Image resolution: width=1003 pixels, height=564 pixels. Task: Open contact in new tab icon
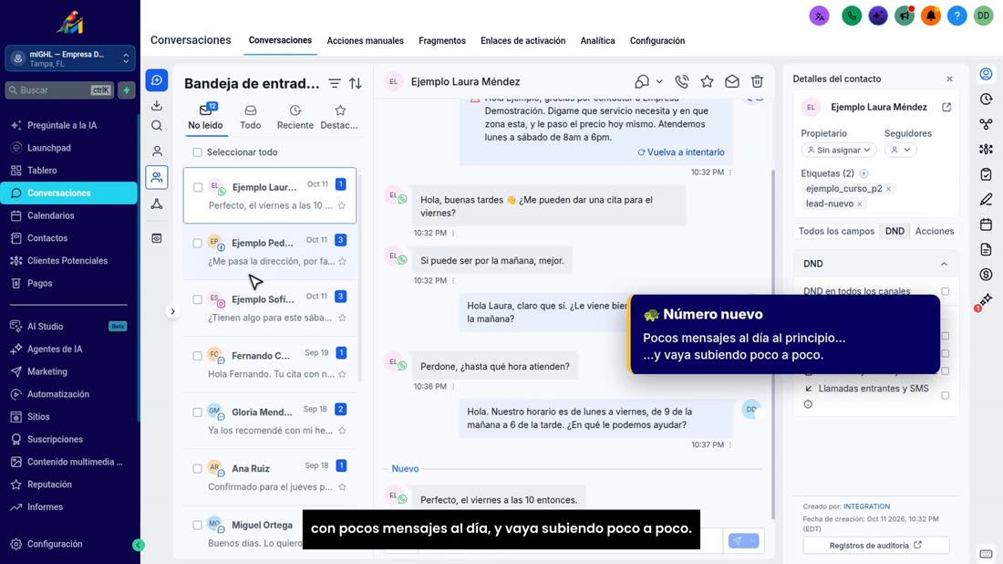point(946,107)
